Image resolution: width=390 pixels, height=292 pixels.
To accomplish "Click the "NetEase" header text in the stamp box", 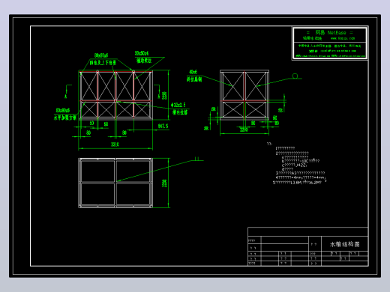I will [x=337, y=33].
